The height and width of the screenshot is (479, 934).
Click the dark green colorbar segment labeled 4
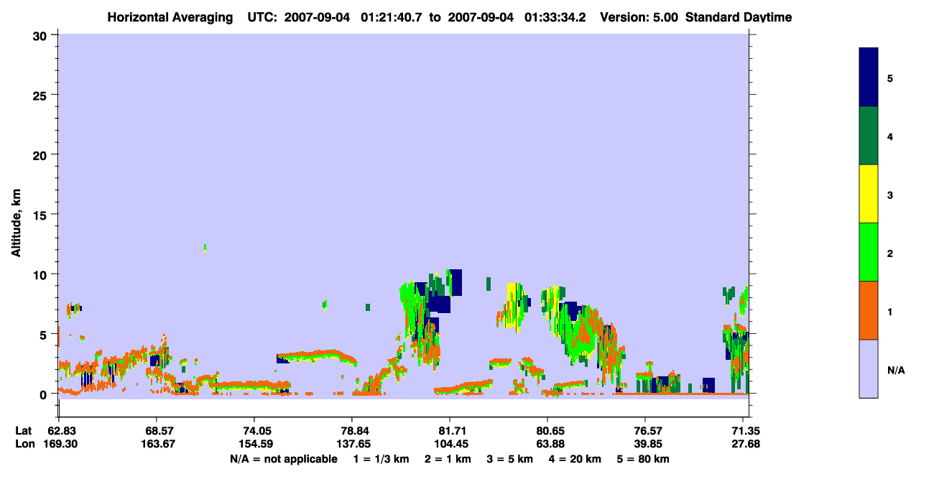point(868,136)
